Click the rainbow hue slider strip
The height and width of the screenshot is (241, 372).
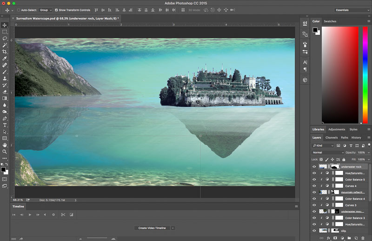(x=365, y=75)
